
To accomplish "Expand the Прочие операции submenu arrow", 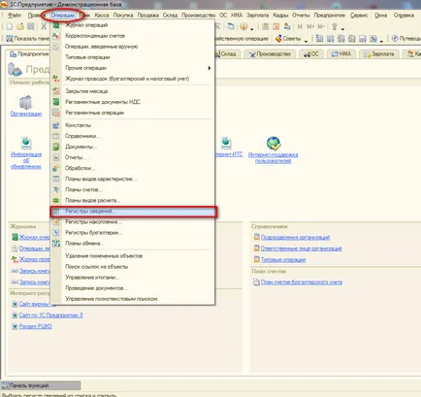I will (210, 68).
